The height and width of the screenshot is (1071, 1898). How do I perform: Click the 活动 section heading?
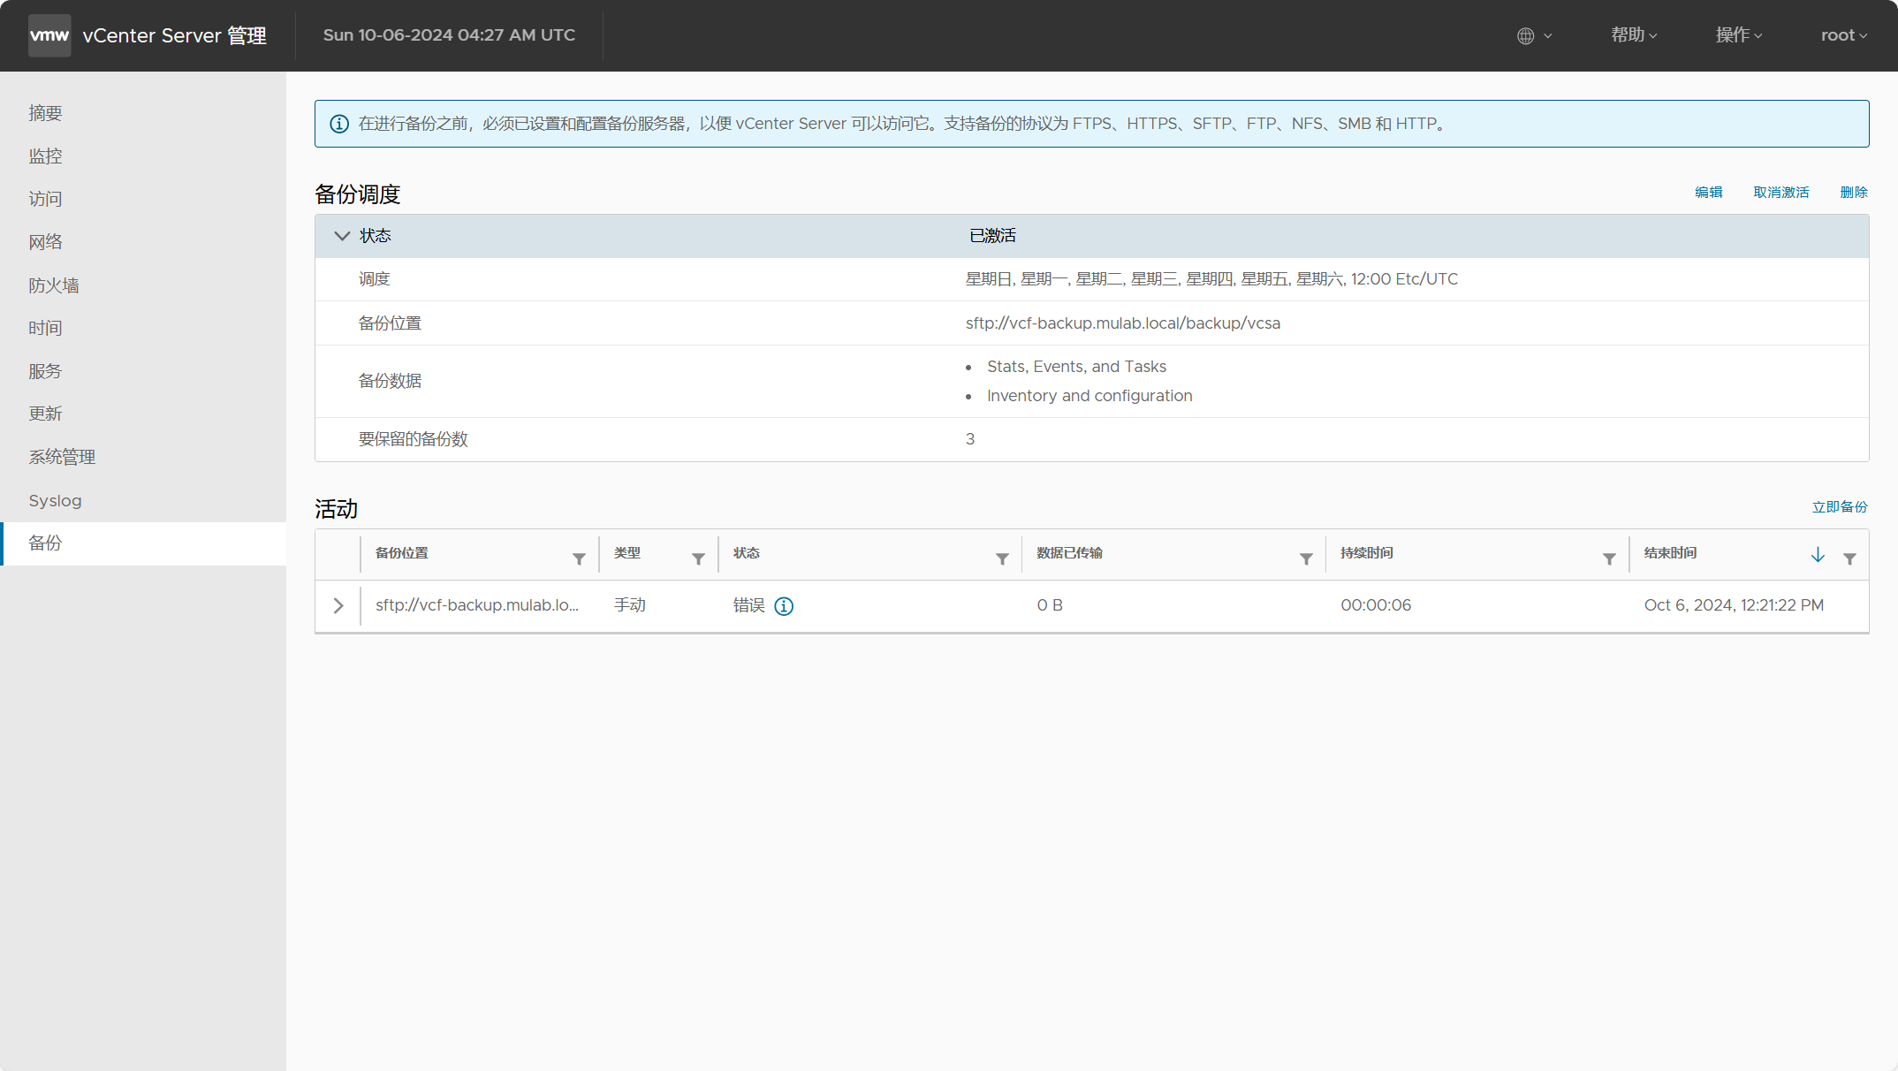[337, 509]
